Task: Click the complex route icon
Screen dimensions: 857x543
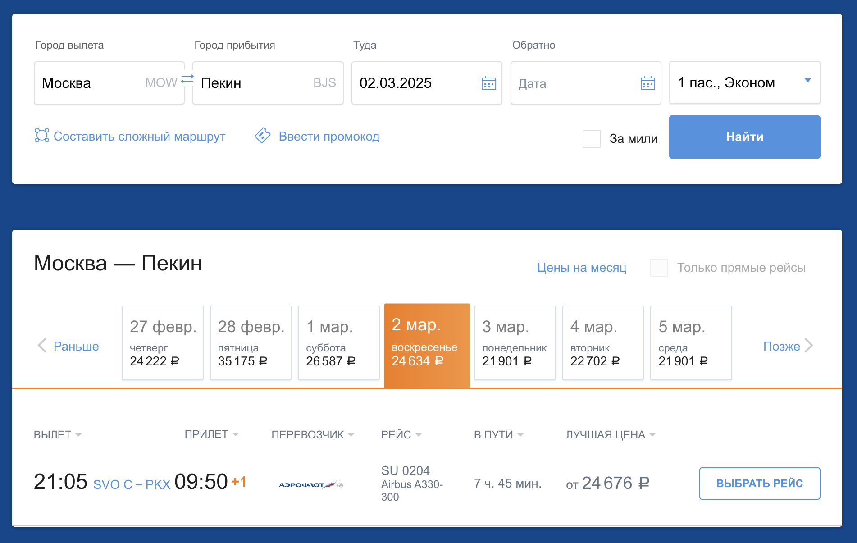Action: pos(42,136)
